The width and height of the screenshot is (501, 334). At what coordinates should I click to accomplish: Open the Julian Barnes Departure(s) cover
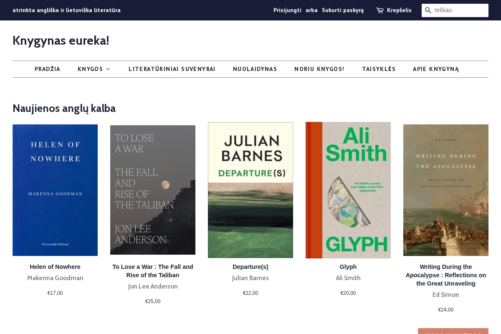tap(250, 190)
